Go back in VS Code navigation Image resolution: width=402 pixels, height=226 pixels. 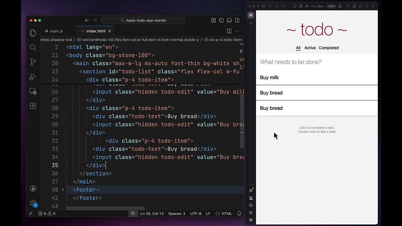[x=87, y=20]
